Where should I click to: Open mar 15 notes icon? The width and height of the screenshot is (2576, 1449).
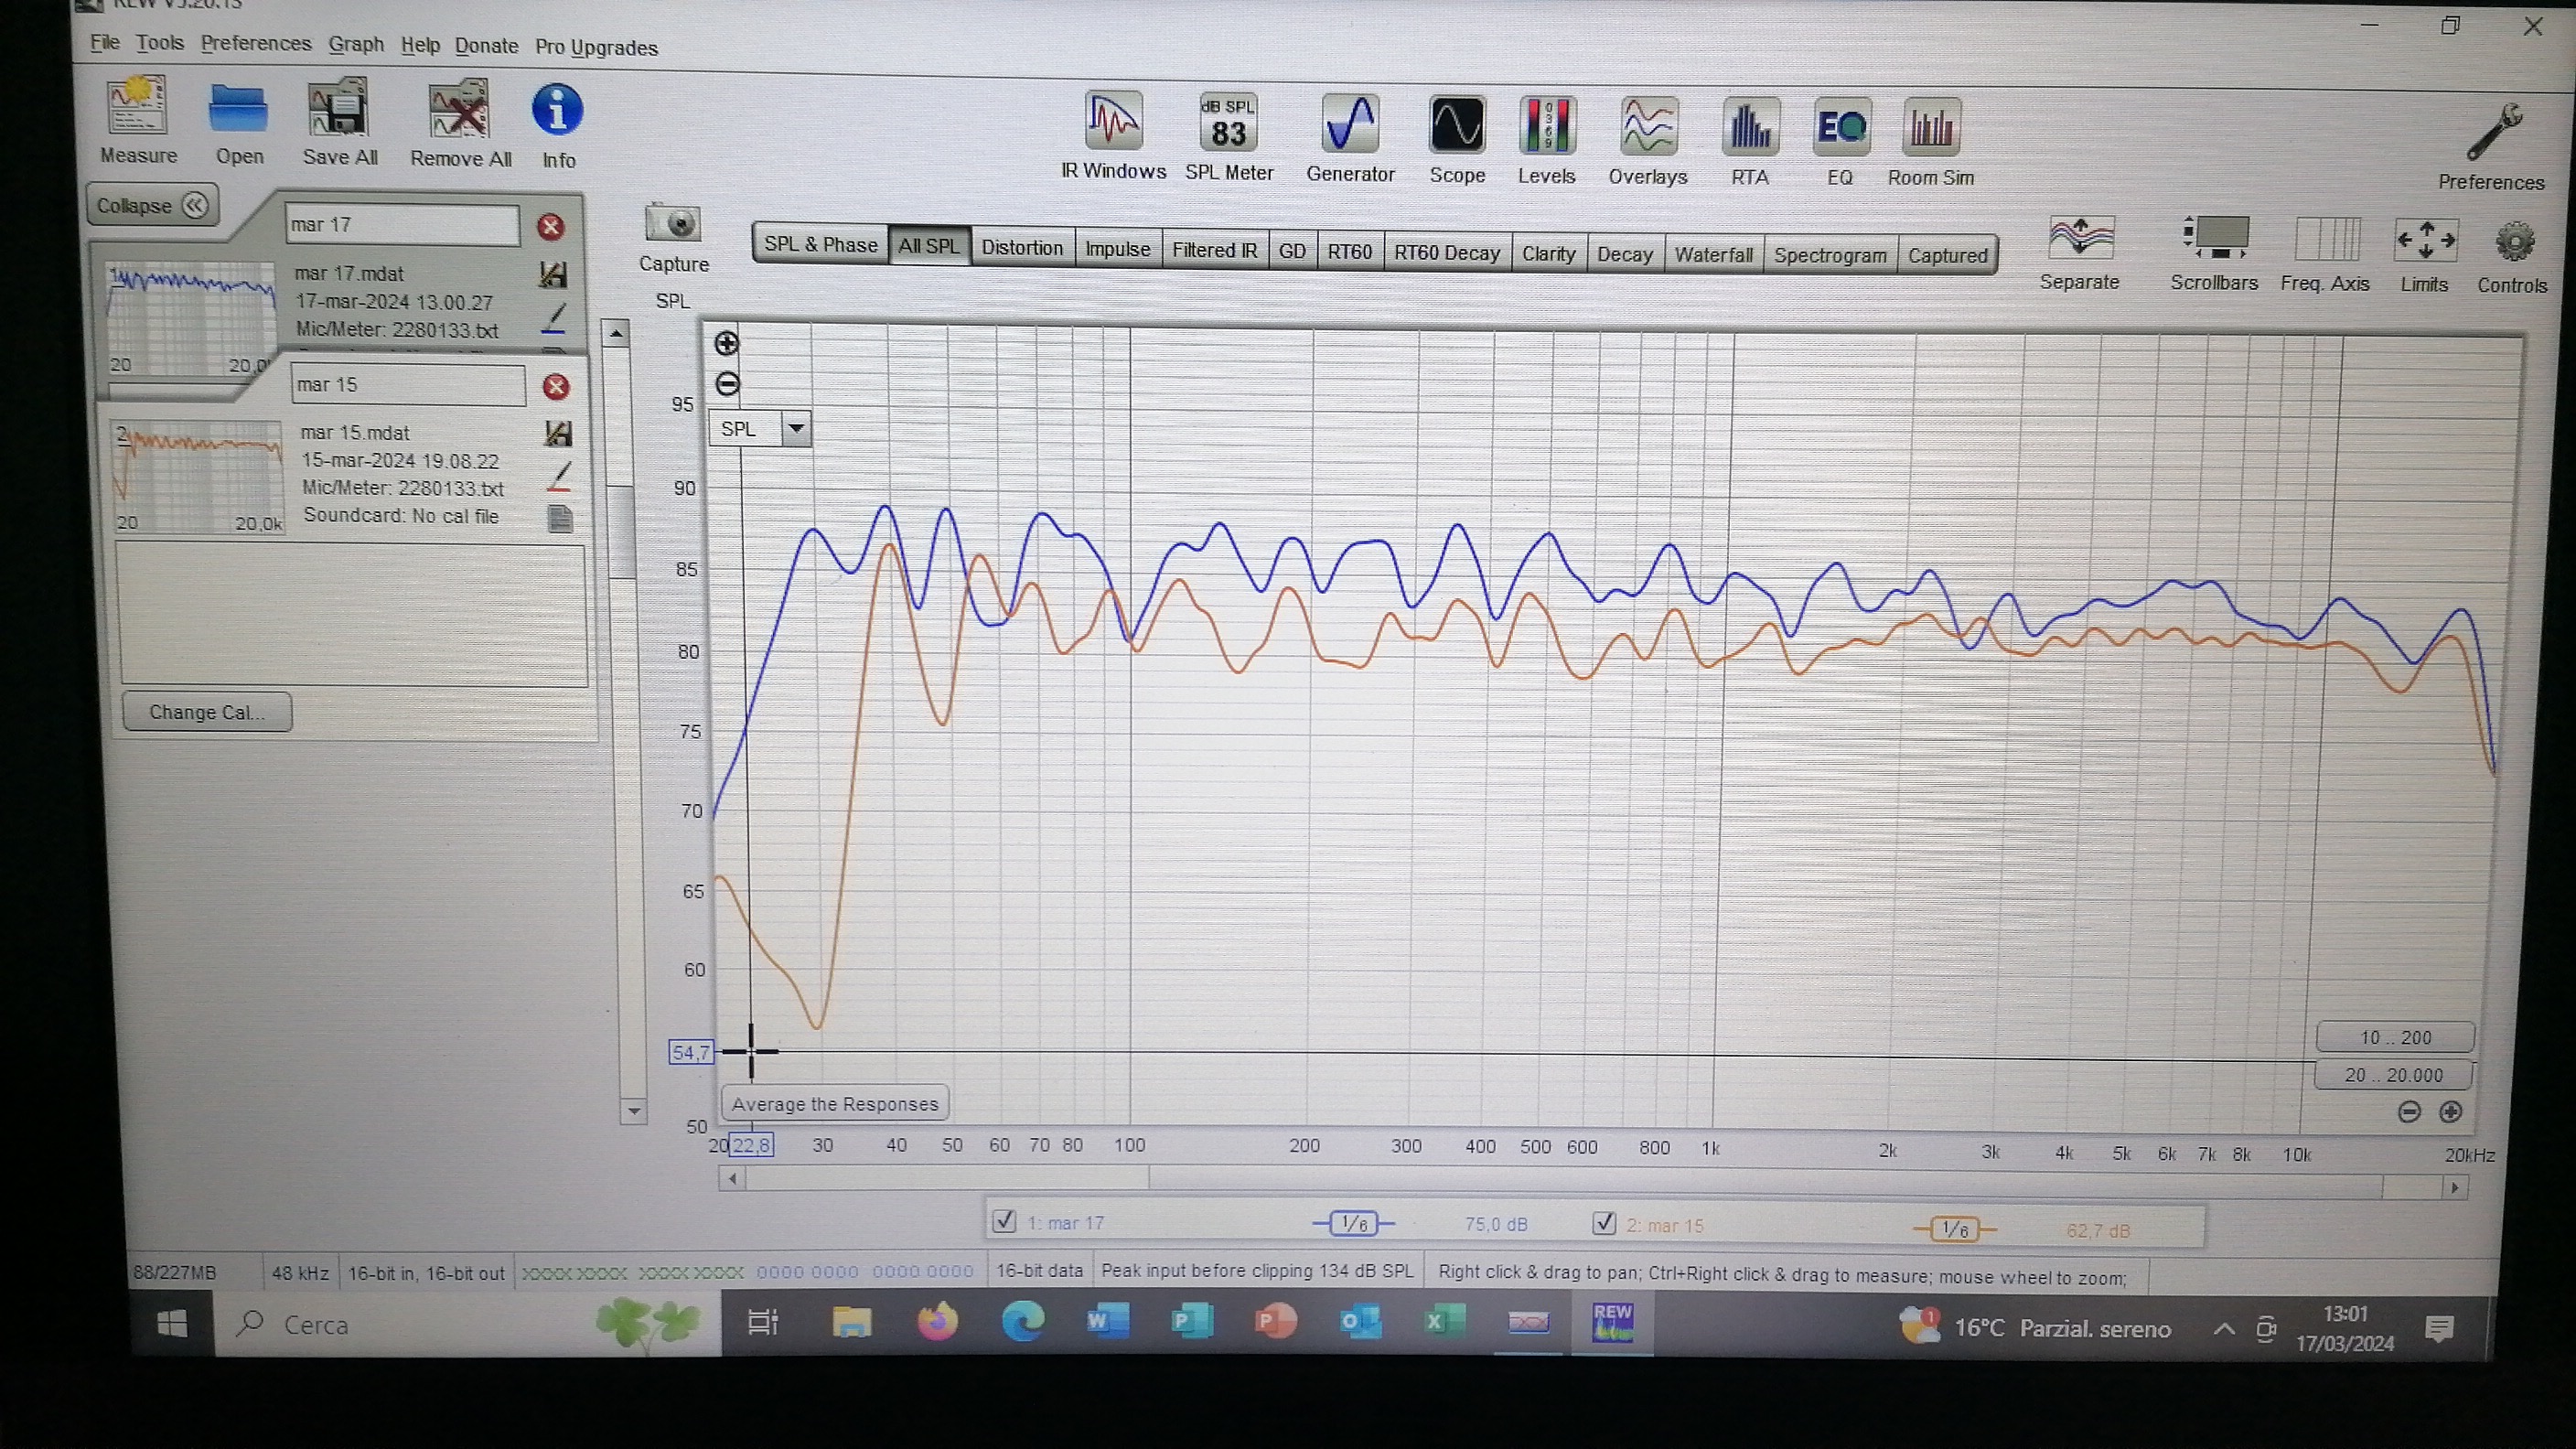pyautogui.click(x=561, y=519)
